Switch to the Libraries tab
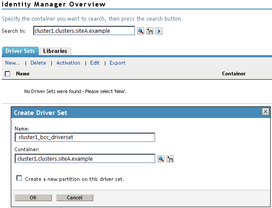This screenshot has height=208, width=272. click(x=55, y=51)
